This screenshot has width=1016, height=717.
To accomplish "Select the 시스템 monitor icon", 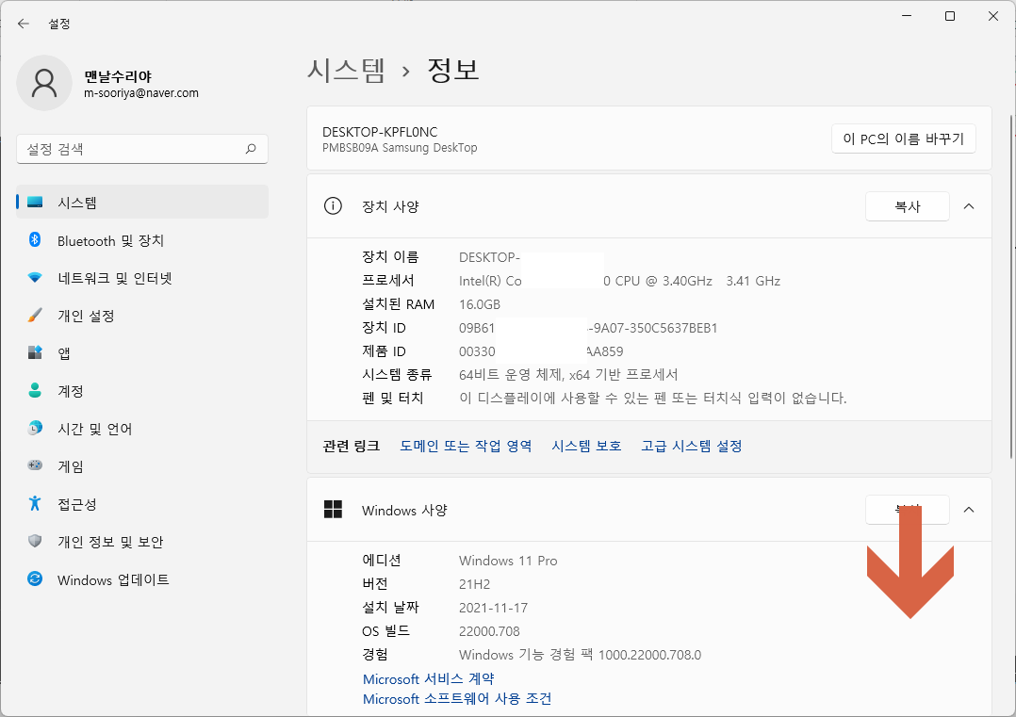I will [35, 202].
